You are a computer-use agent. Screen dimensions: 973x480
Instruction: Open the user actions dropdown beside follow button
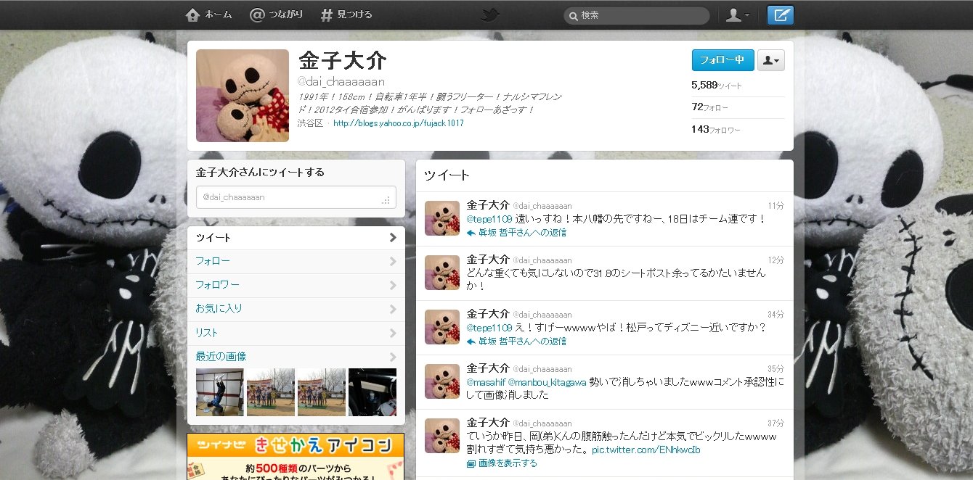(x=770, y=61)
